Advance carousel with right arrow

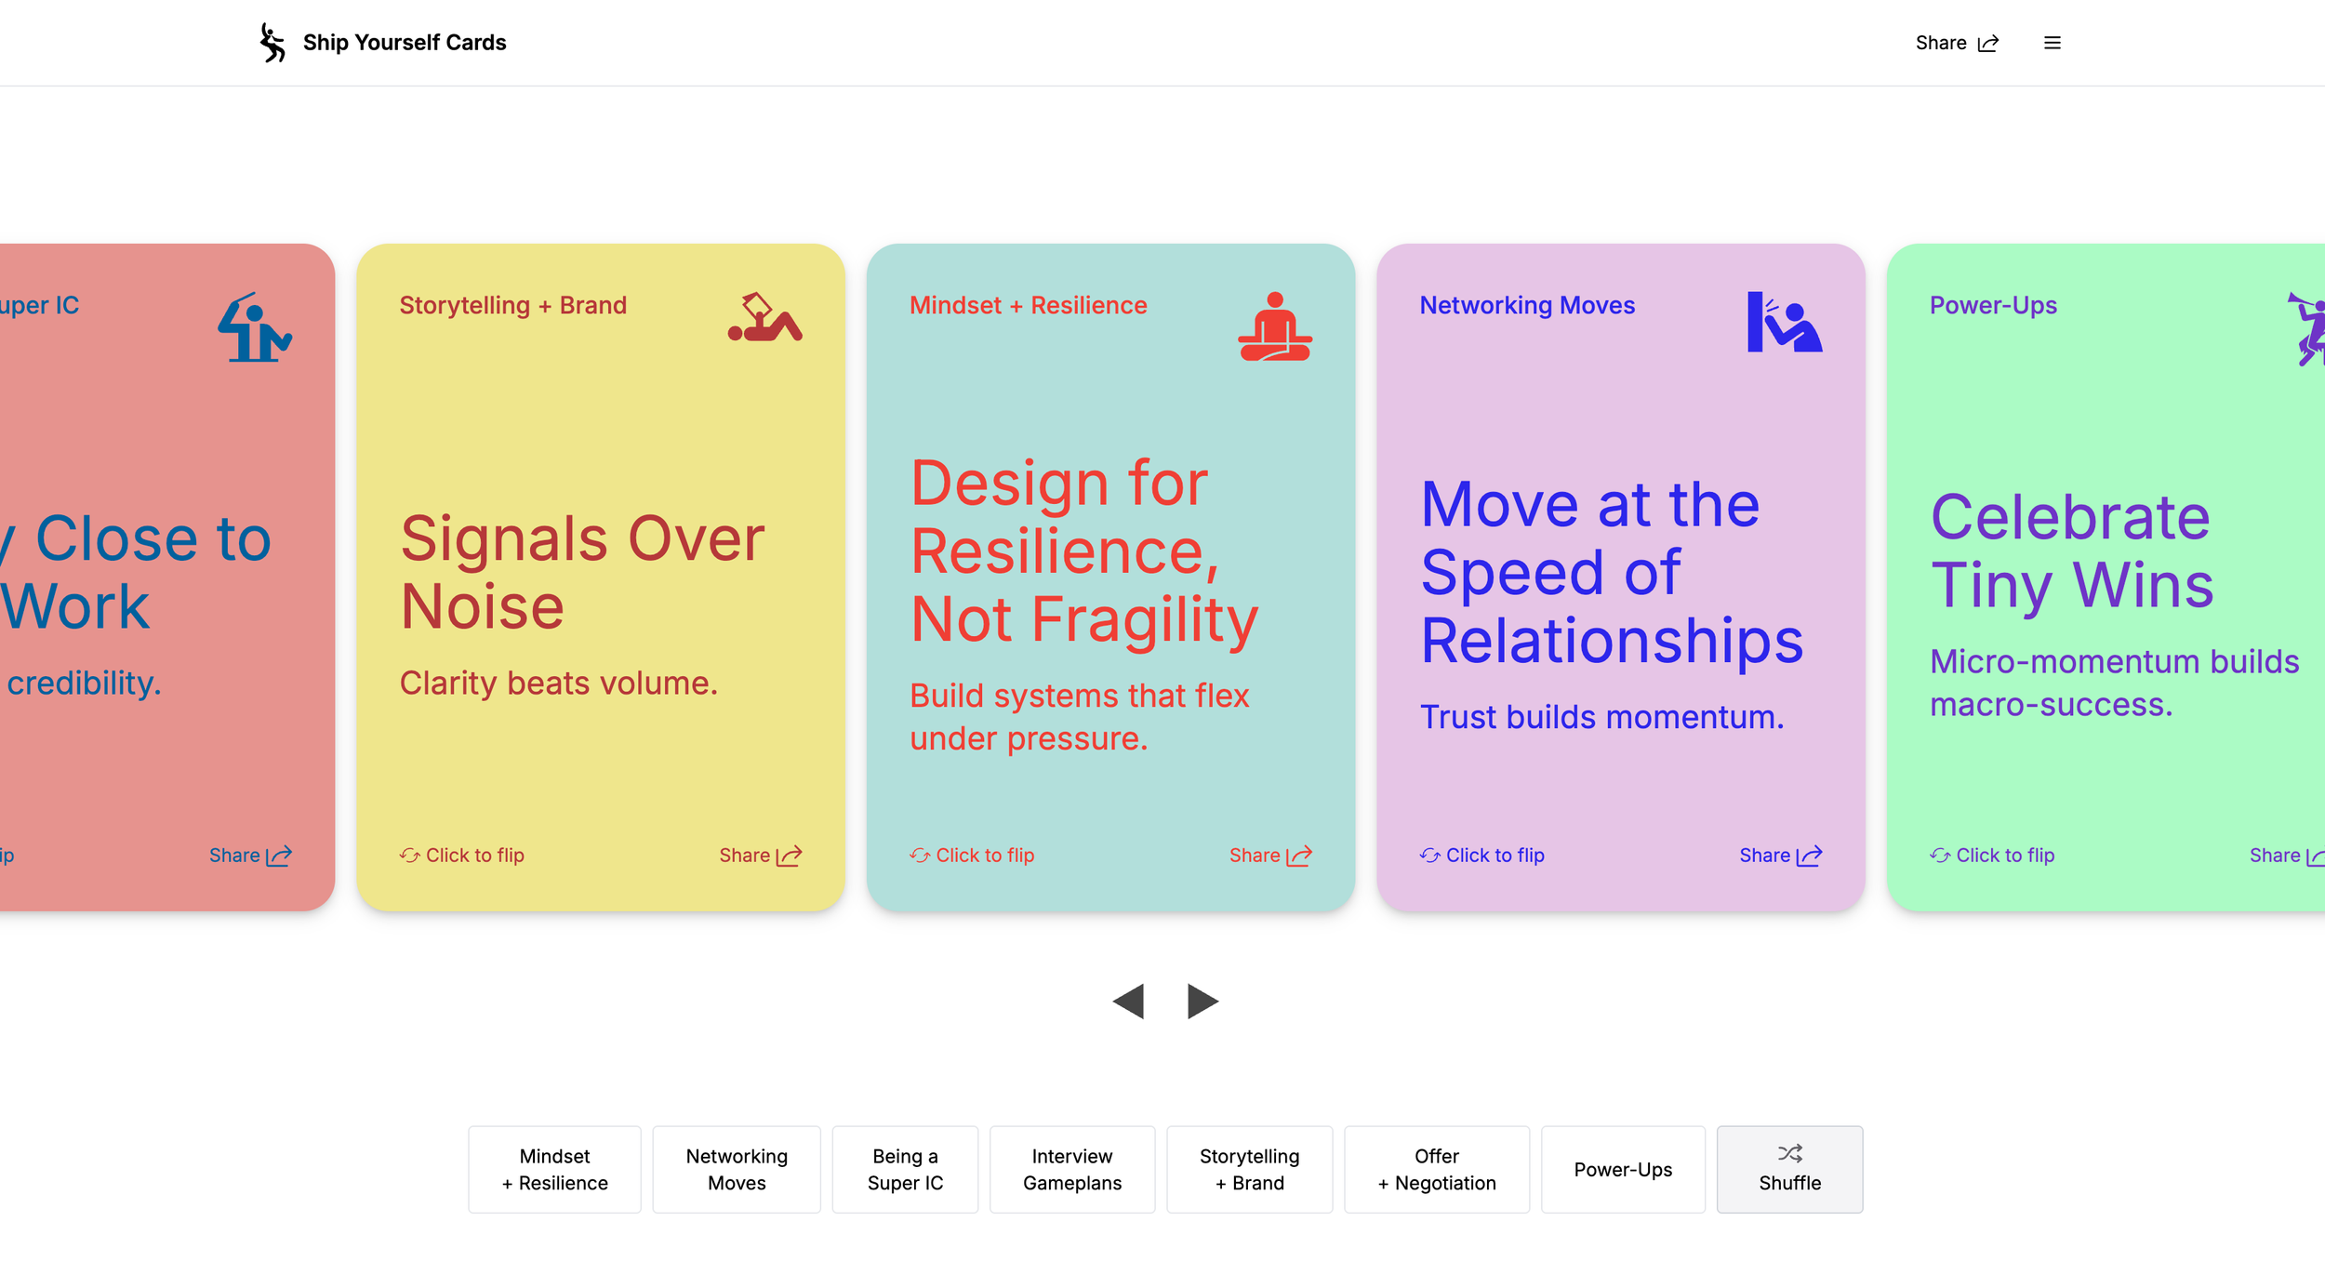pyautogui.click(x=1202, y=1002)
